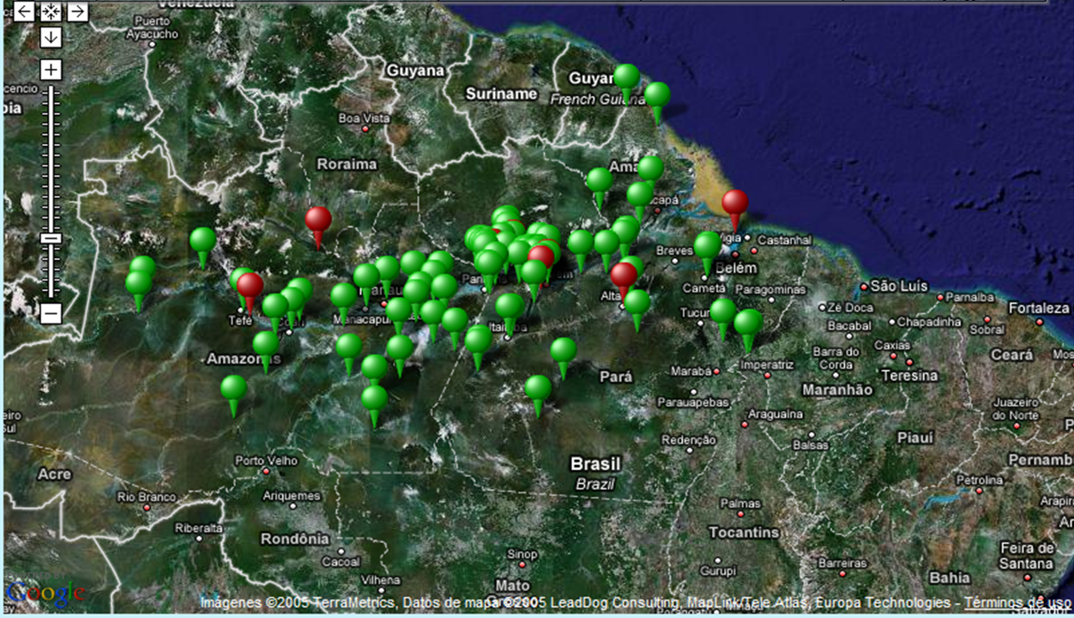The height and width of the screenshot is (618, 1074).
Task: Select the northernmost green marker in French Guiana
Action: pos(626,77)
